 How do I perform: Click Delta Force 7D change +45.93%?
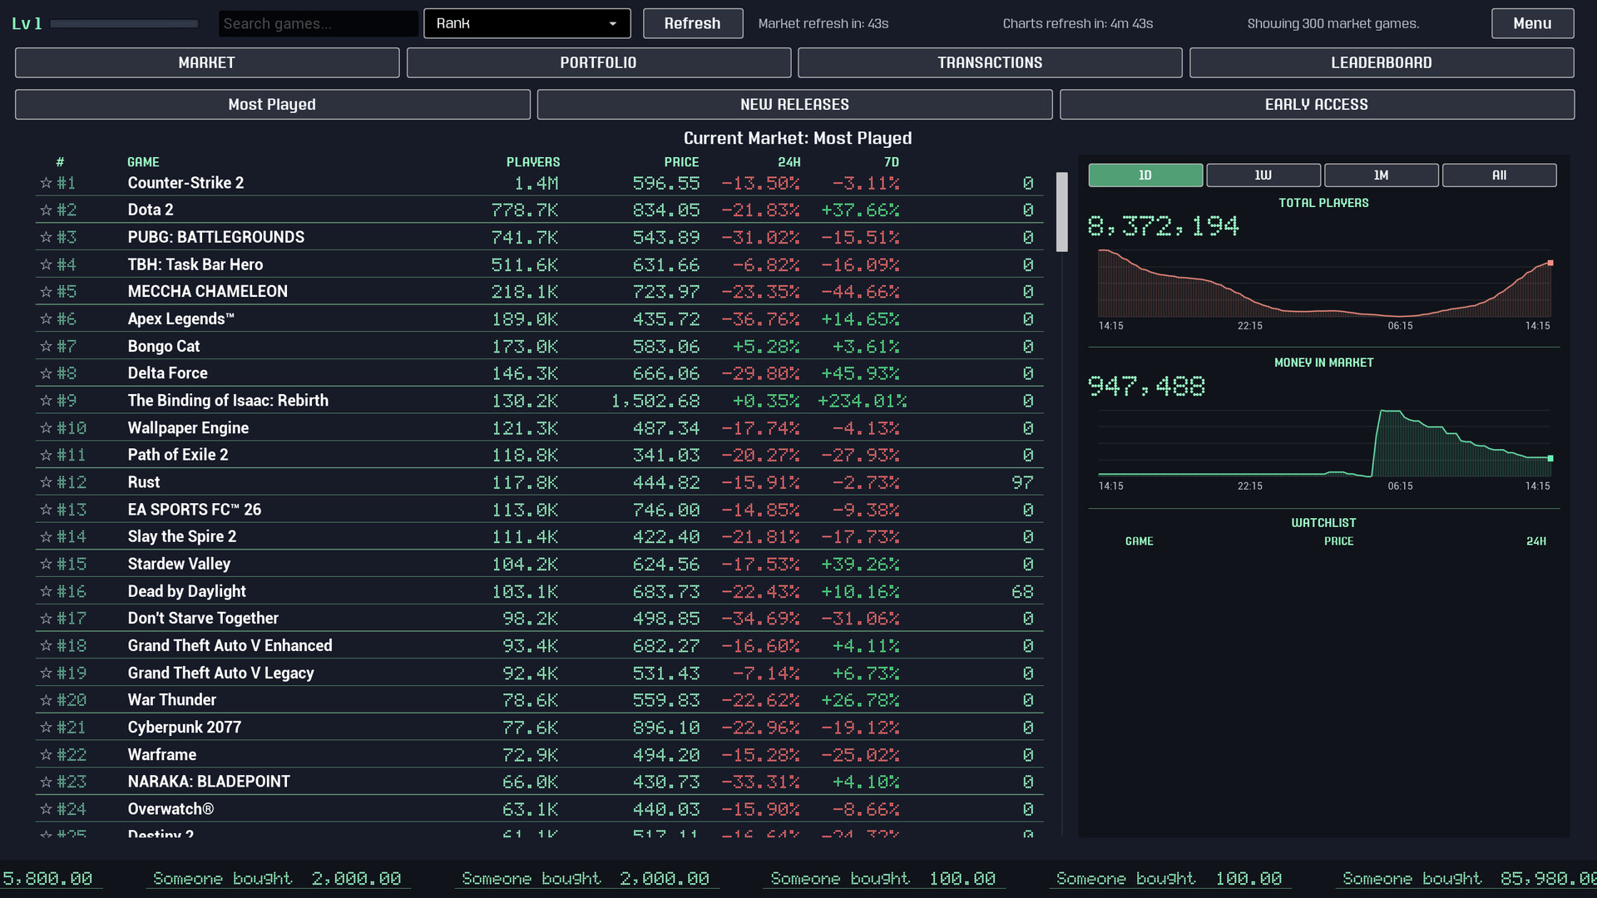pos(860,373)
